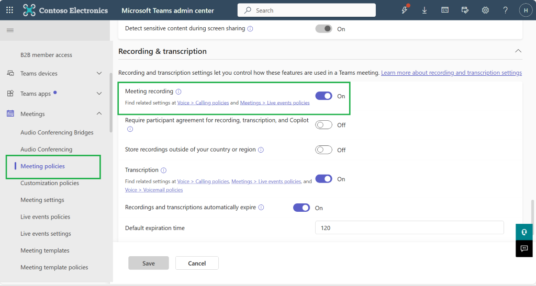Disable Recordings and transcriptions automatically expire
This screenshot has width=536, height=286.
pos(301,208)
